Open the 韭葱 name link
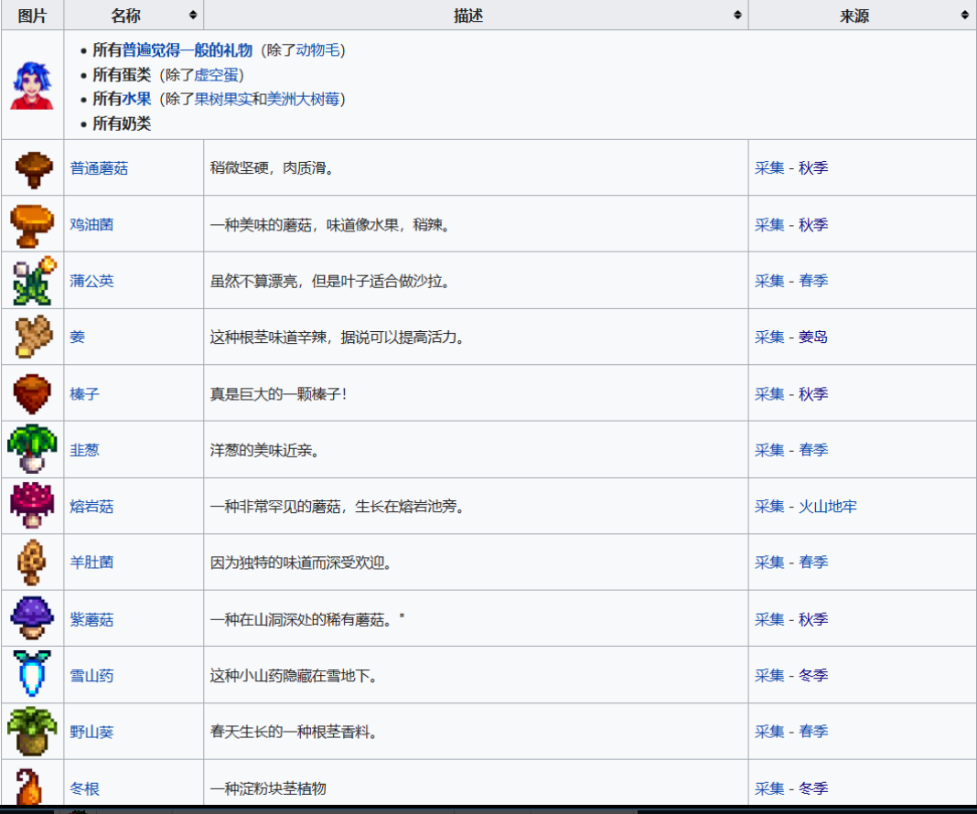The image size is (977, 814). pos(84,450)
